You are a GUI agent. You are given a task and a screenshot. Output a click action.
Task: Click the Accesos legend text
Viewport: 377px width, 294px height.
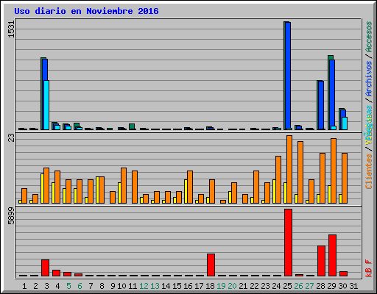coord(369,37)
